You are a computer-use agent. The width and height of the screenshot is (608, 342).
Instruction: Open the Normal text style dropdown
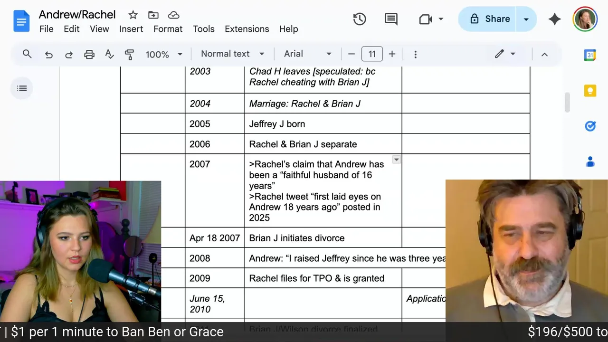click(x=232, y=54)
